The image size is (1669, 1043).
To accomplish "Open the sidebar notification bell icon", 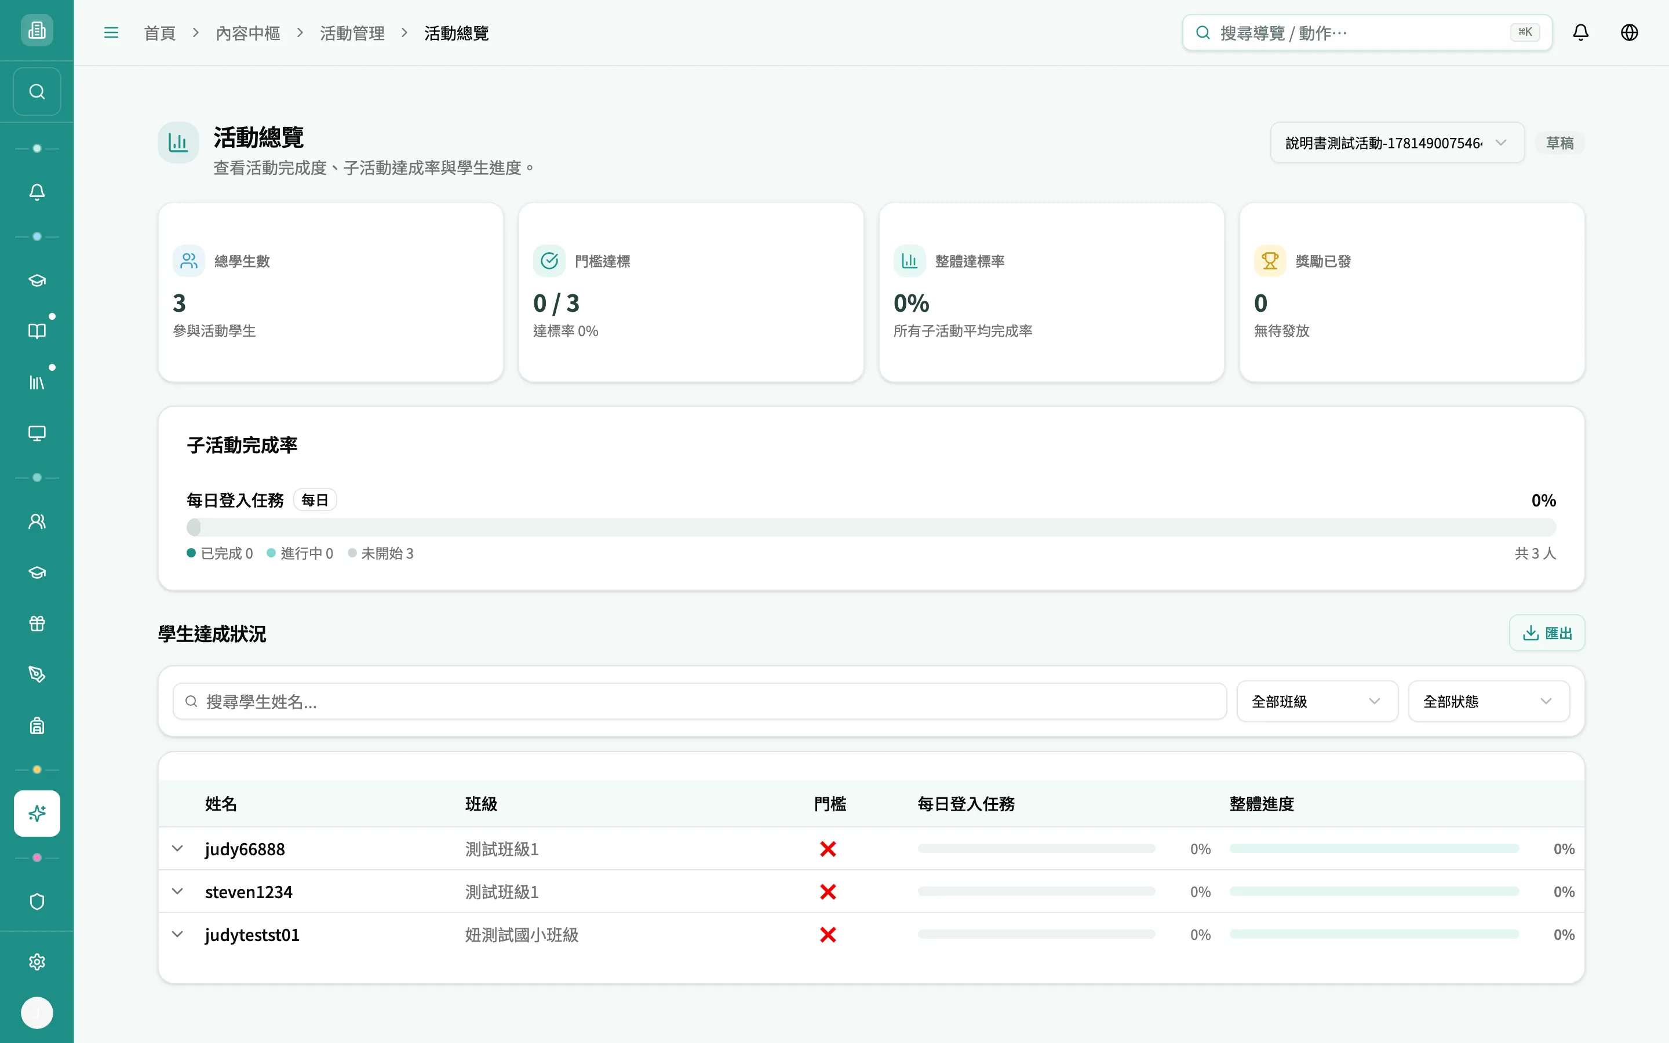I will (37, 192).
